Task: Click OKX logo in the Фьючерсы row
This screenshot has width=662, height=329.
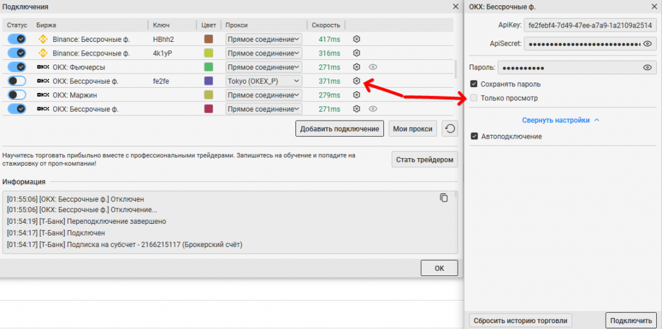Action: pos(43,67)
